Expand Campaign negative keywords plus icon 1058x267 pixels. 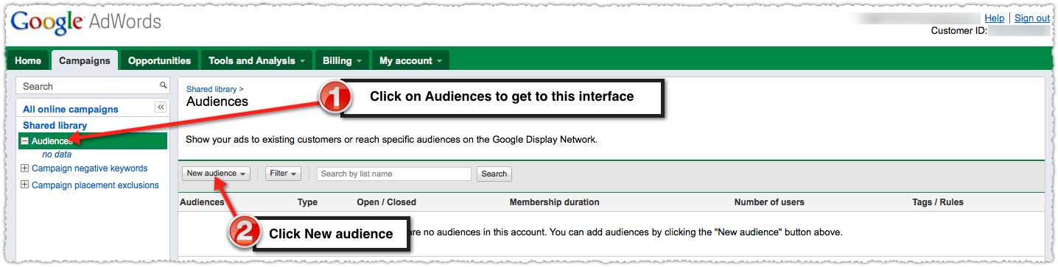point(25,168)
